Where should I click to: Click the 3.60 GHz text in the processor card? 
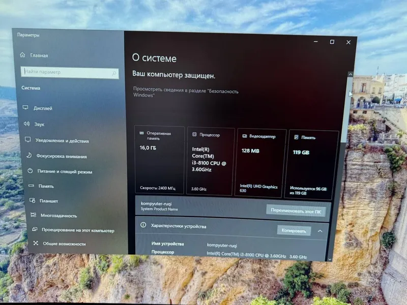pos(199,189)
